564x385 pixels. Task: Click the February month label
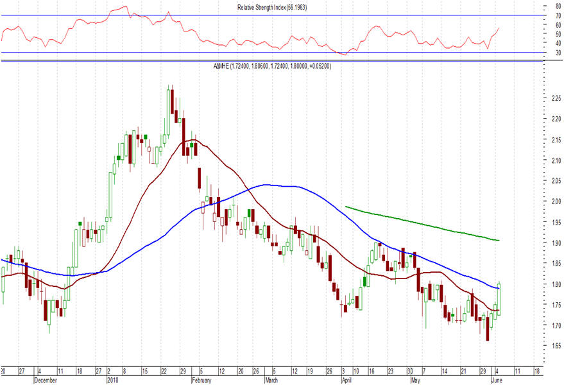[x=201, y=381]
